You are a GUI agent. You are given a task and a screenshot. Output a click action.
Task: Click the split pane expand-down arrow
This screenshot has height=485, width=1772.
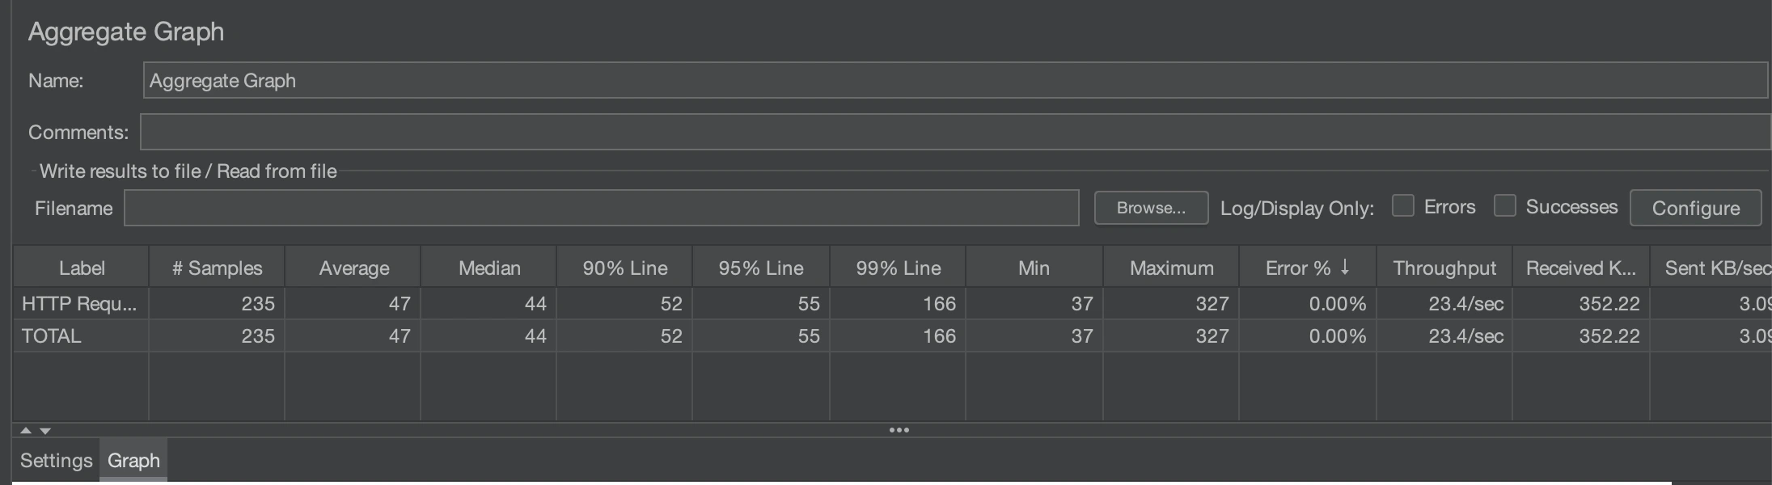45,431
